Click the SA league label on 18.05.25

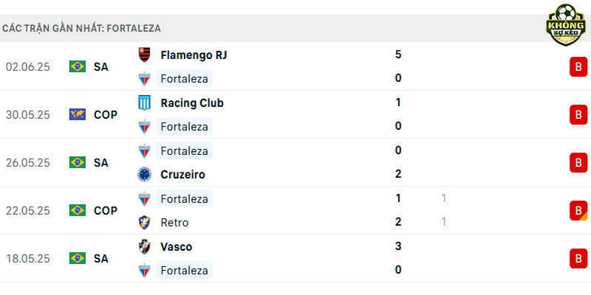click(101, 259)
